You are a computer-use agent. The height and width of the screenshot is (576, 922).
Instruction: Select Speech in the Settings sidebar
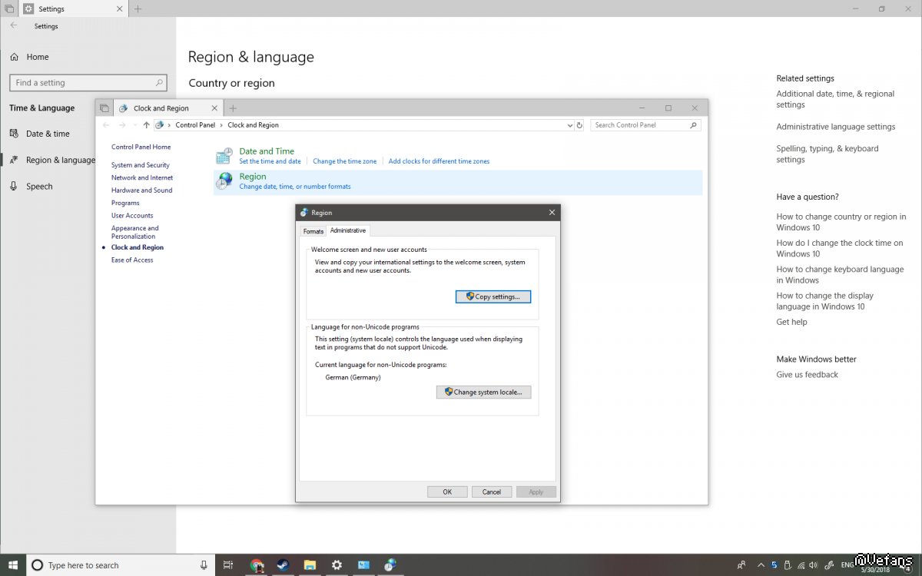tap(39, 187)
